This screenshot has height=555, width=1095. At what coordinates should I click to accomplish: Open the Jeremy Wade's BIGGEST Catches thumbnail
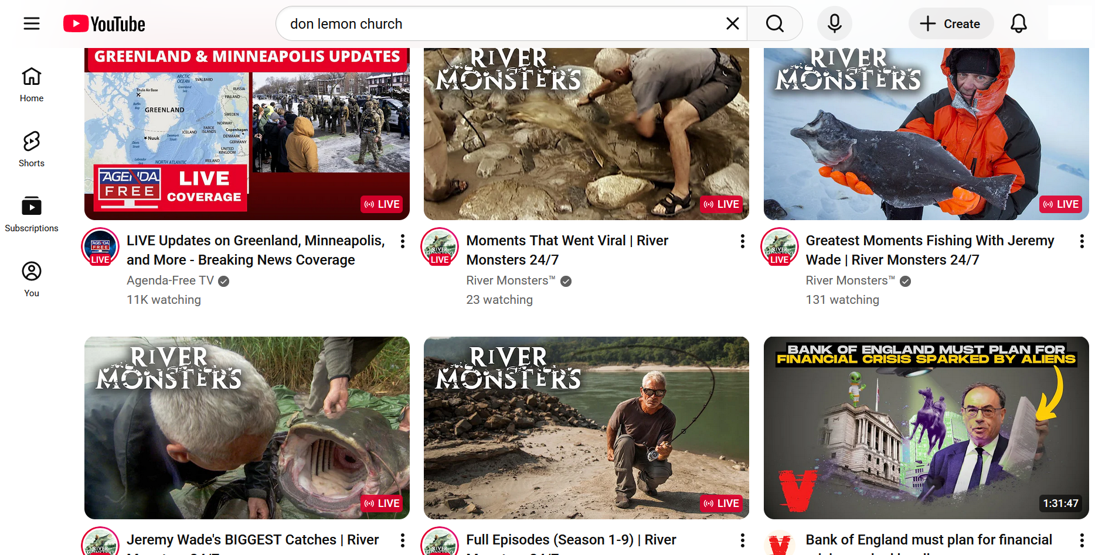click(x=247, y=428)
